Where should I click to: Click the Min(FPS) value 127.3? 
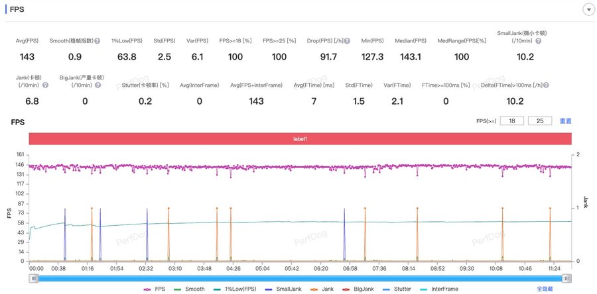[x=372, y=57]
